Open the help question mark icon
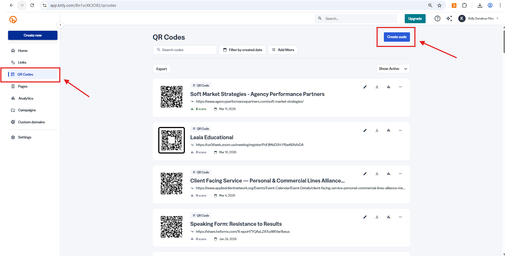This screenshot has height=256, width=505. [437, 19]
